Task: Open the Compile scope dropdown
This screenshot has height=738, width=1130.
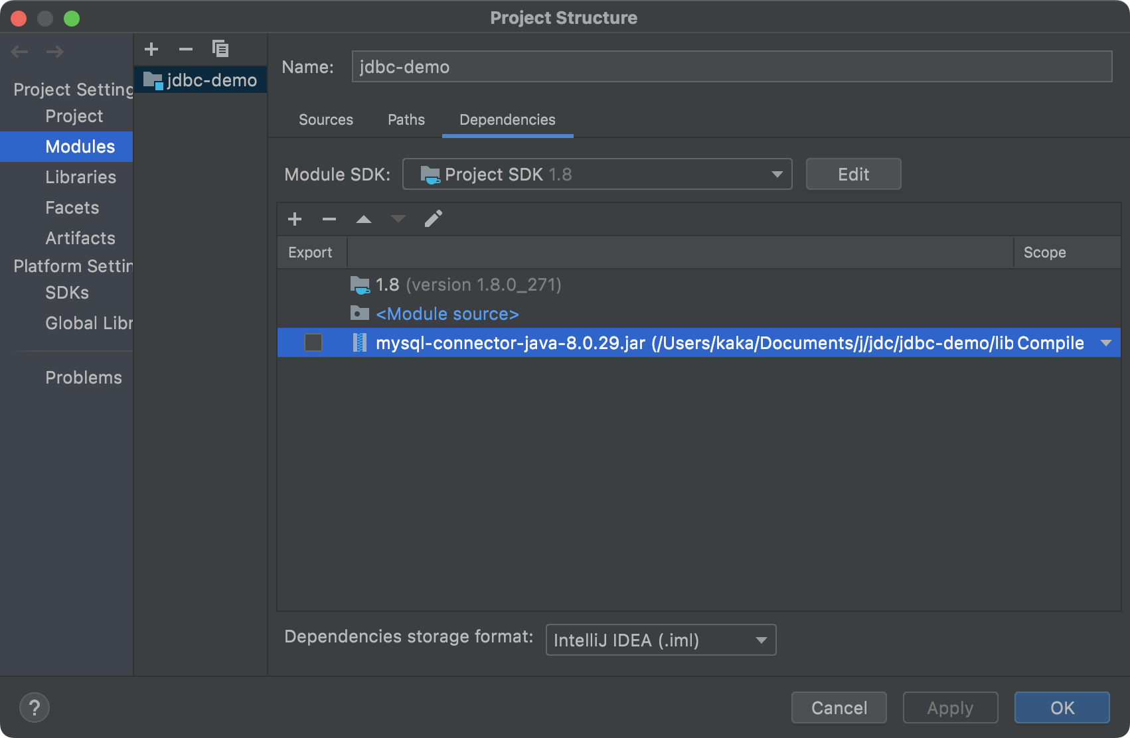Action: [1105, 343]
